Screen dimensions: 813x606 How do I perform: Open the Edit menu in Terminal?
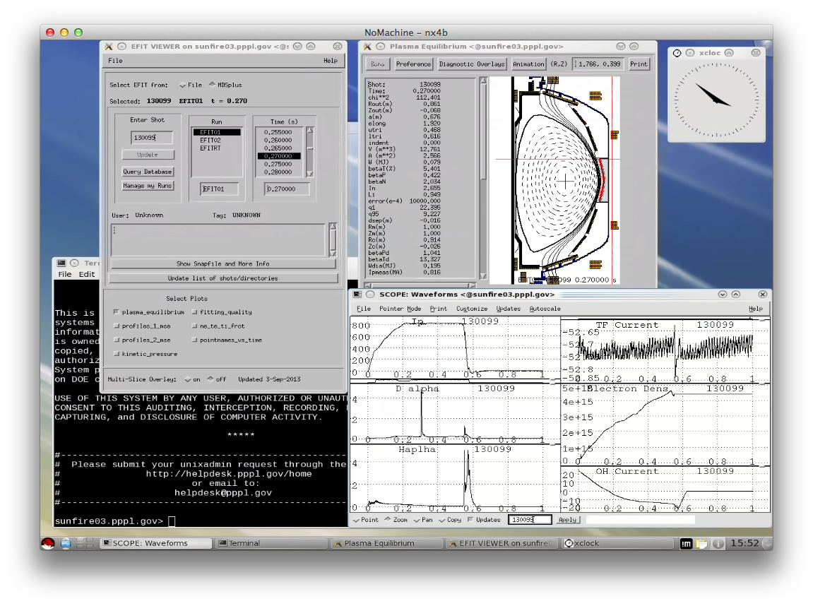click(87, 274)
